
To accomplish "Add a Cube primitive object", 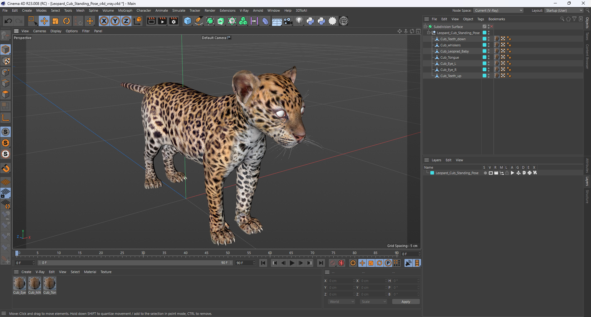I will pos(187,21).
